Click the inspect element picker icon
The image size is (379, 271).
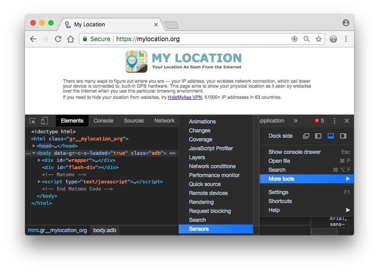point(33,121)
